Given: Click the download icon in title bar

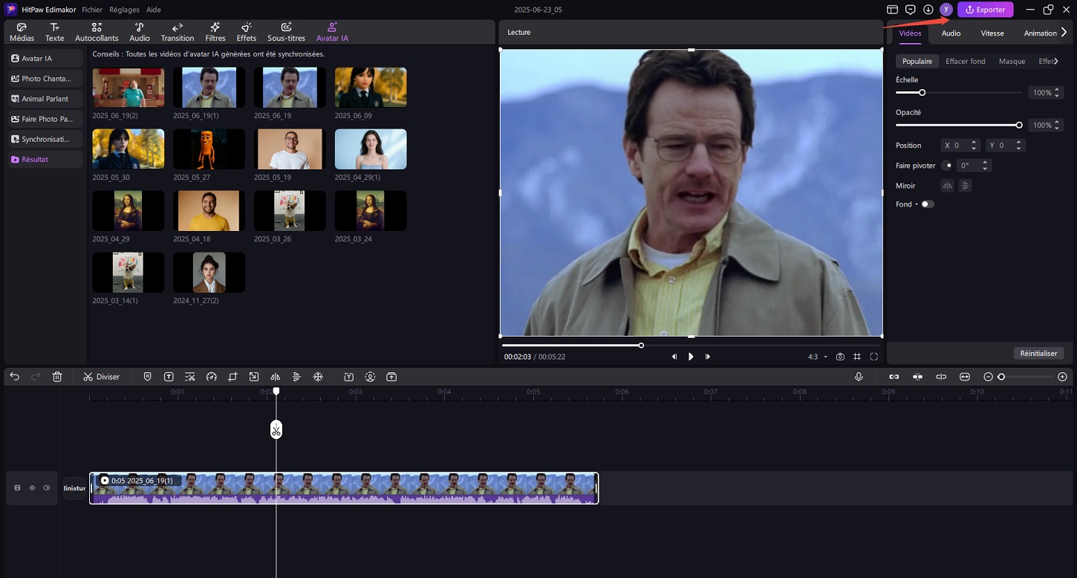Looking at the screenshot, I should [x=928, y=10].
